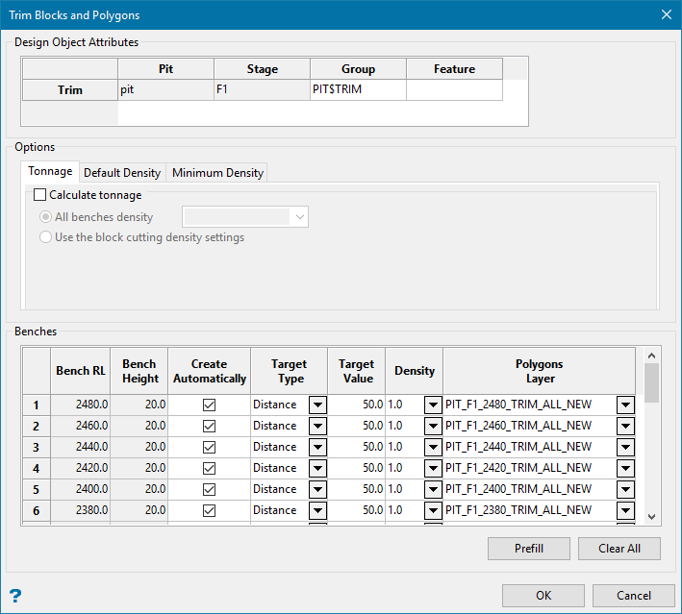The image size is (682, 614).
Task: Toggle Create Automatically for bench row 4
Action: tap(209, 468)
